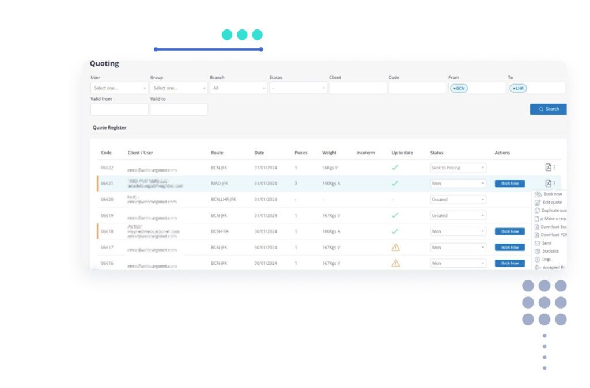This screenshot has height=388, width=590.
Task: Choose Make a request in the menu
Action: pos(552,218)
